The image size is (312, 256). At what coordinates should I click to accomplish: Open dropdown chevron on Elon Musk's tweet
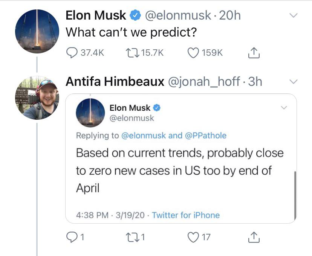(292, 15)
